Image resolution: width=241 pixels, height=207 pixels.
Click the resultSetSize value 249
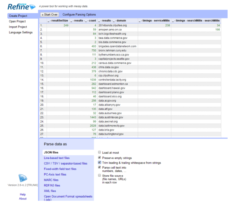coord(66,26)
